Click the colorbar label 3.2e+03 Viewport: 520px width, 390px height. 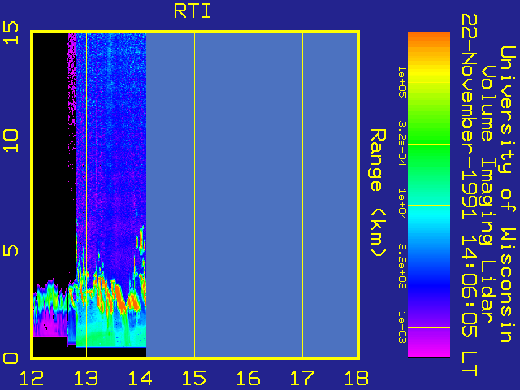(402, 266)
